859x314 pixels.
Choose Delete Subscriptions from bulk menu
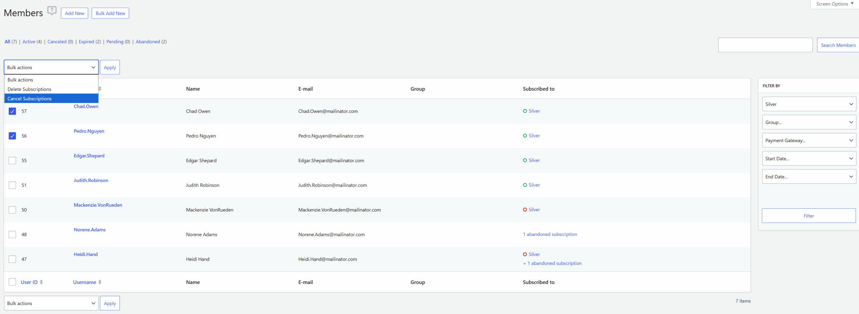[x=51, y=89]
